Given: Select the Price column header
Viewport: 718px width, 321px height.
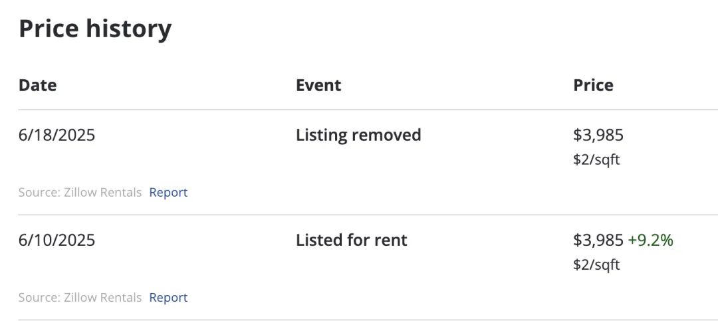Looking at the screenshot, I should [593, 85].
